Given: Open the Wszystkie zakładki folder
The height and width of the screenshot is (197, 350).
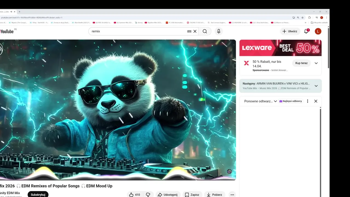Looking at the screenshot, I should click(319, 22).
